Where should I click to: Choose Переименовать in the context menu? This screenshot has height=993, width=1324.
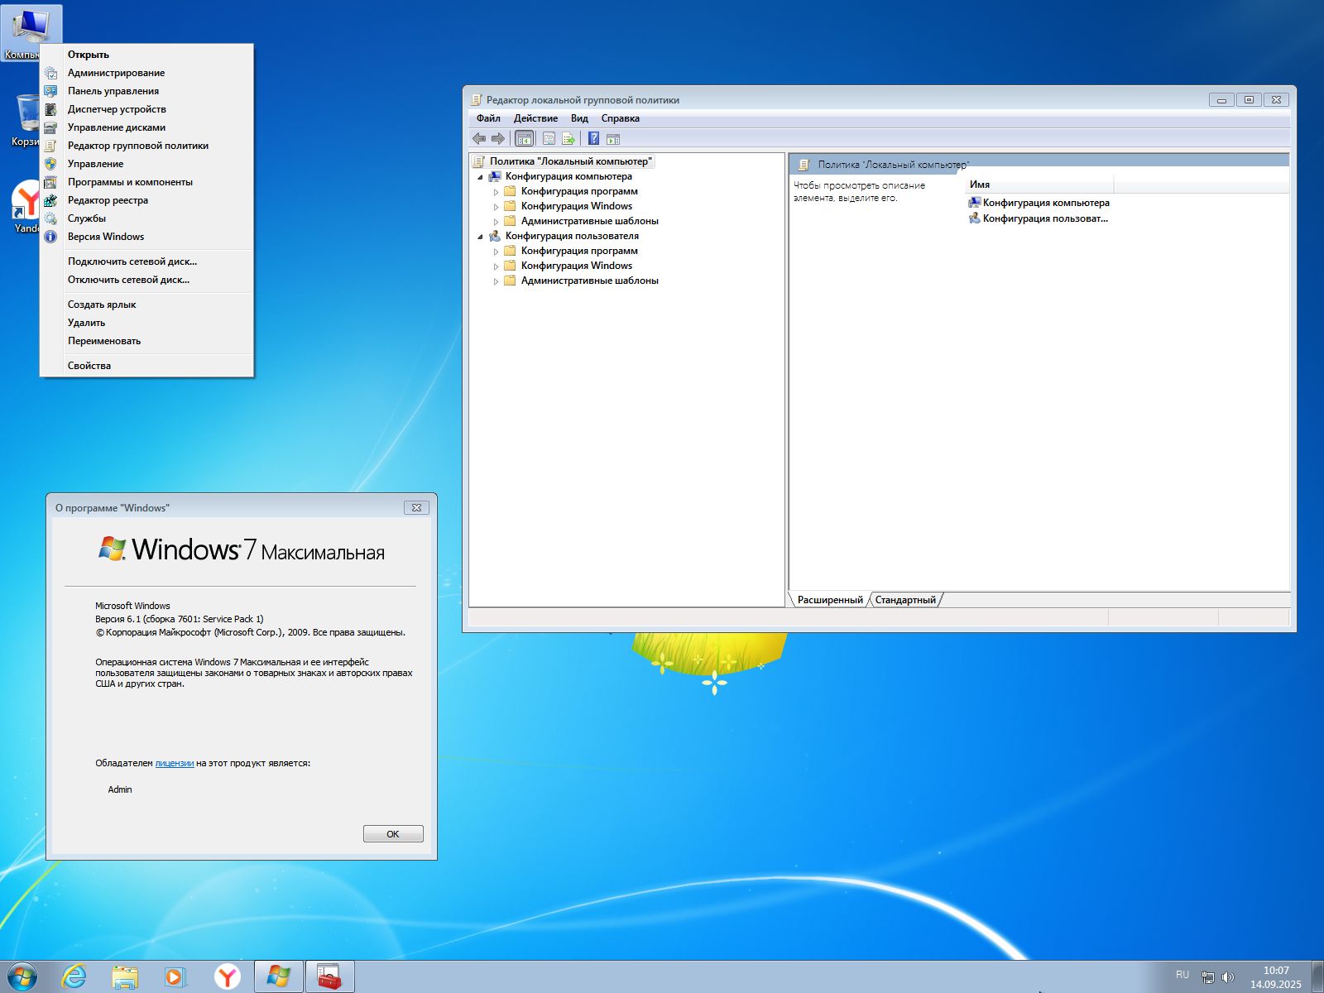coord(146,341)
